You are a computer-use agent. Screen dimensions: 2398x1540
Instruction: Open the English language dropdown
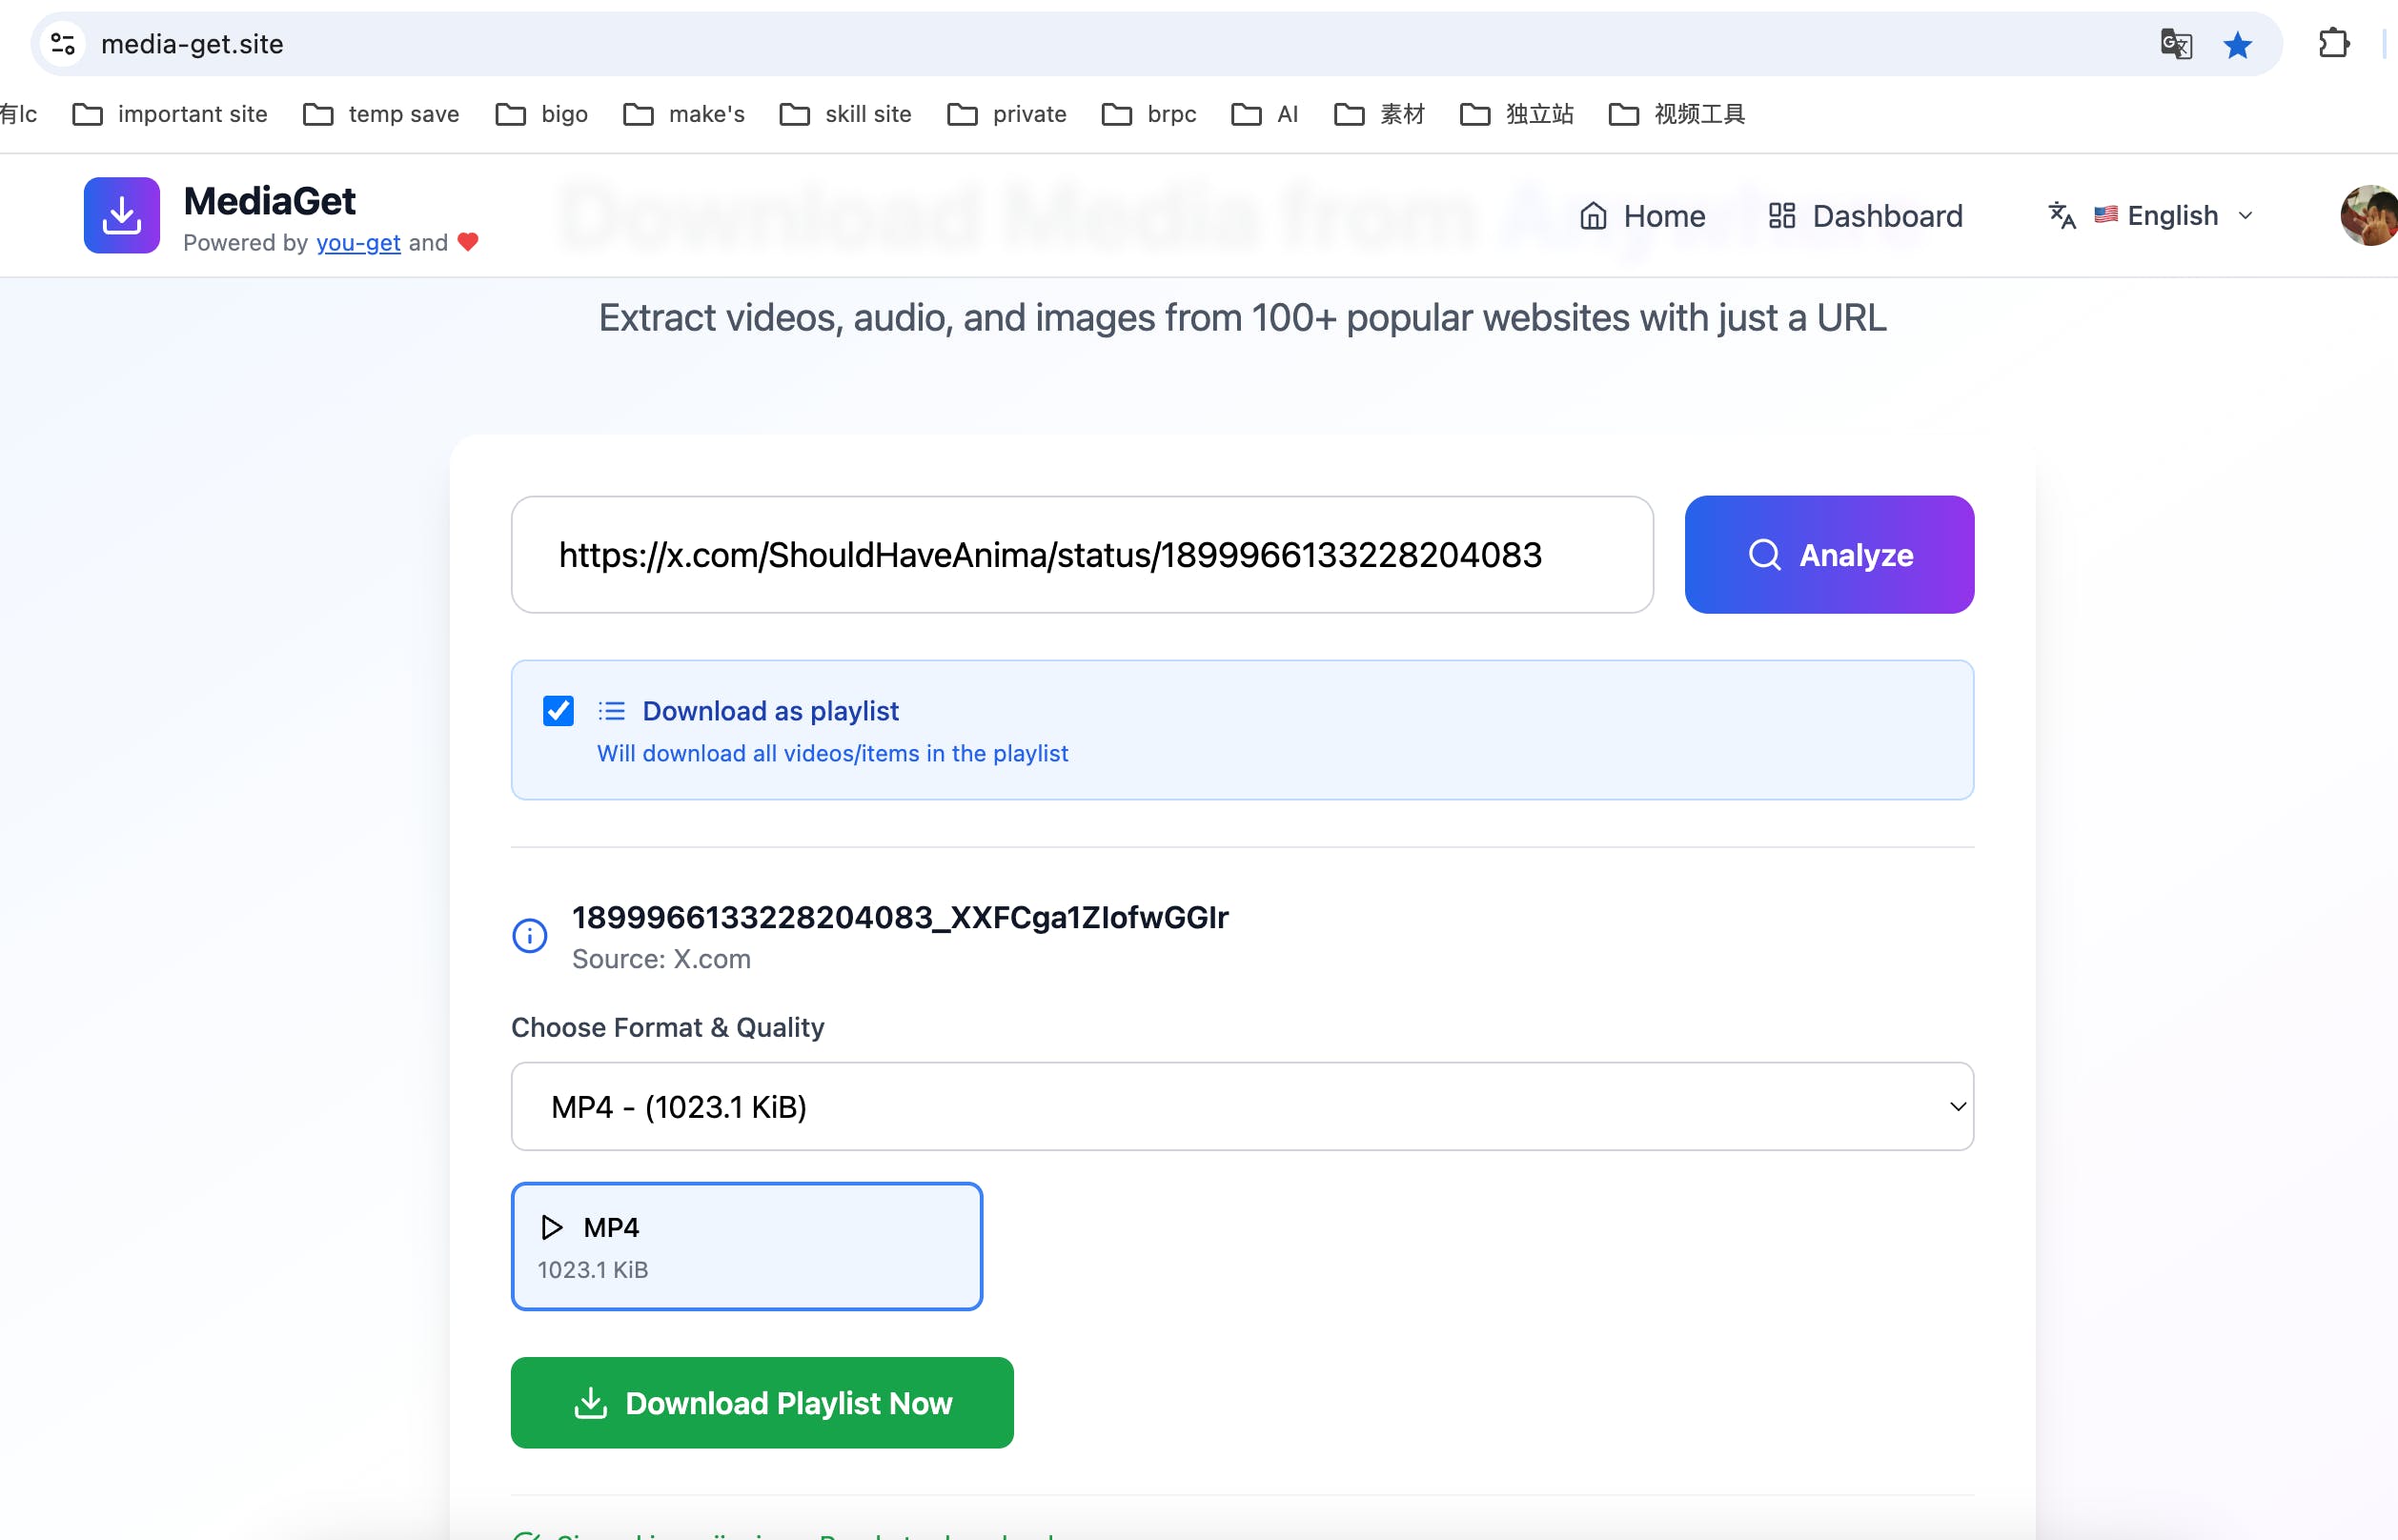(x=2173, y=215)
